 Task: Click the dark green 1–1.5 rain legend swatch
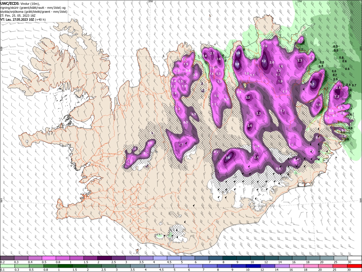65,266
